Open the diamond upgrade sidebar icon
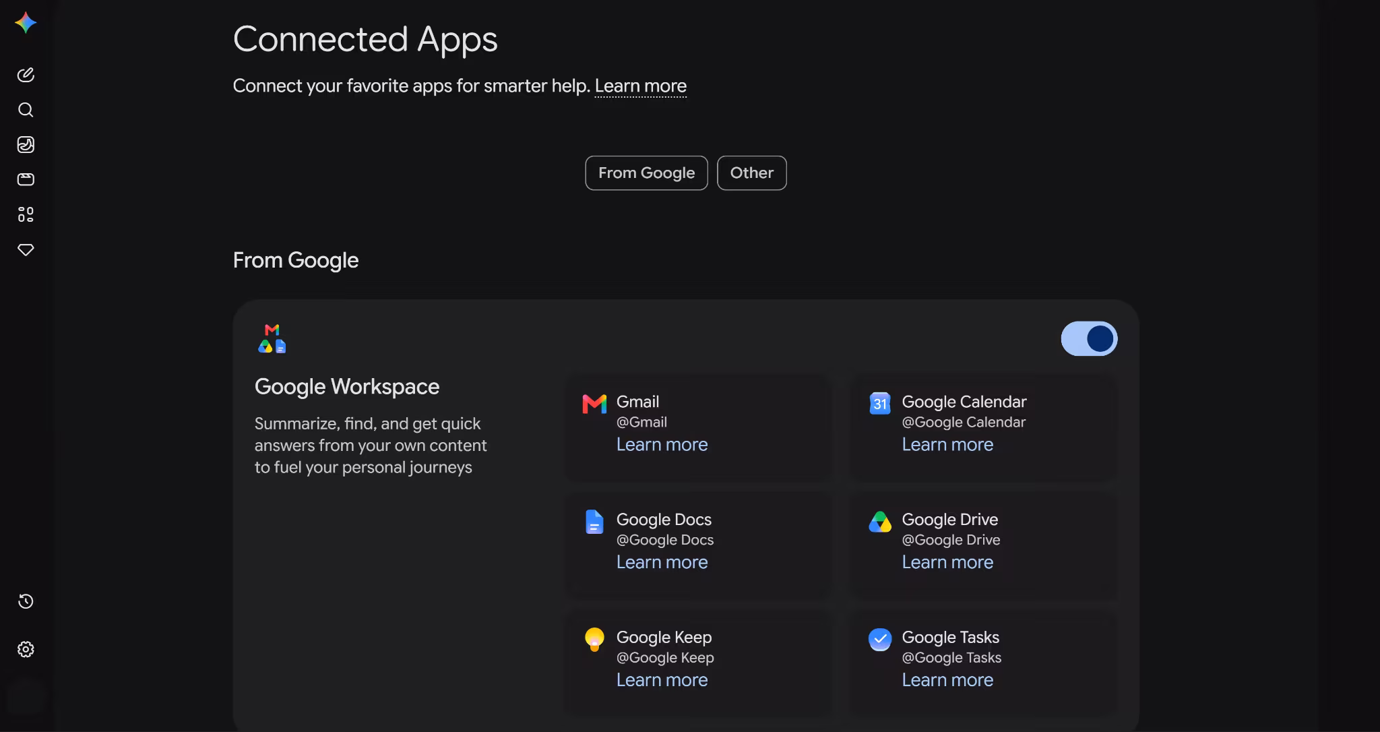This screenshot has height=732, width=1380. point(26,250)
